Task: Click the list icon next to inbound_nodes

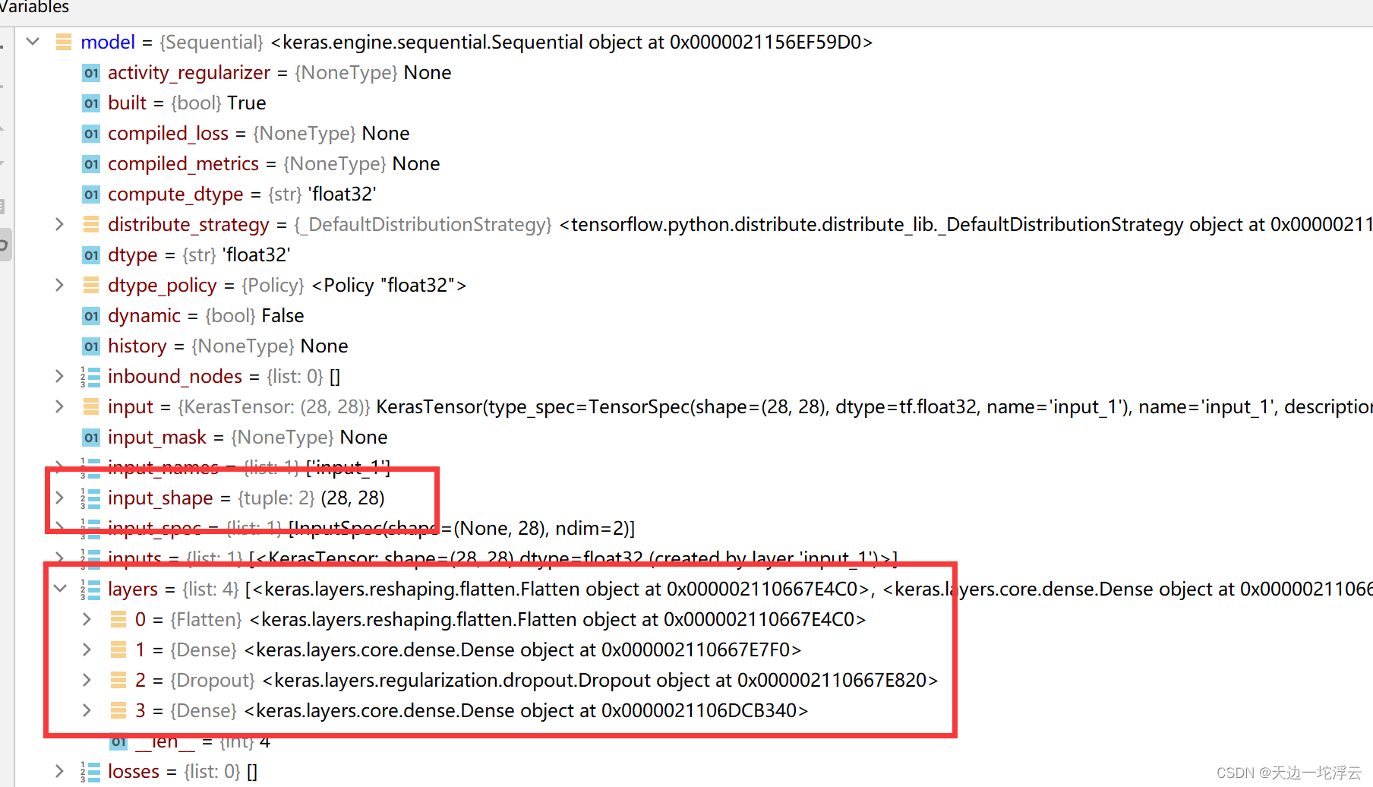Action: click(x=90, y=376)
